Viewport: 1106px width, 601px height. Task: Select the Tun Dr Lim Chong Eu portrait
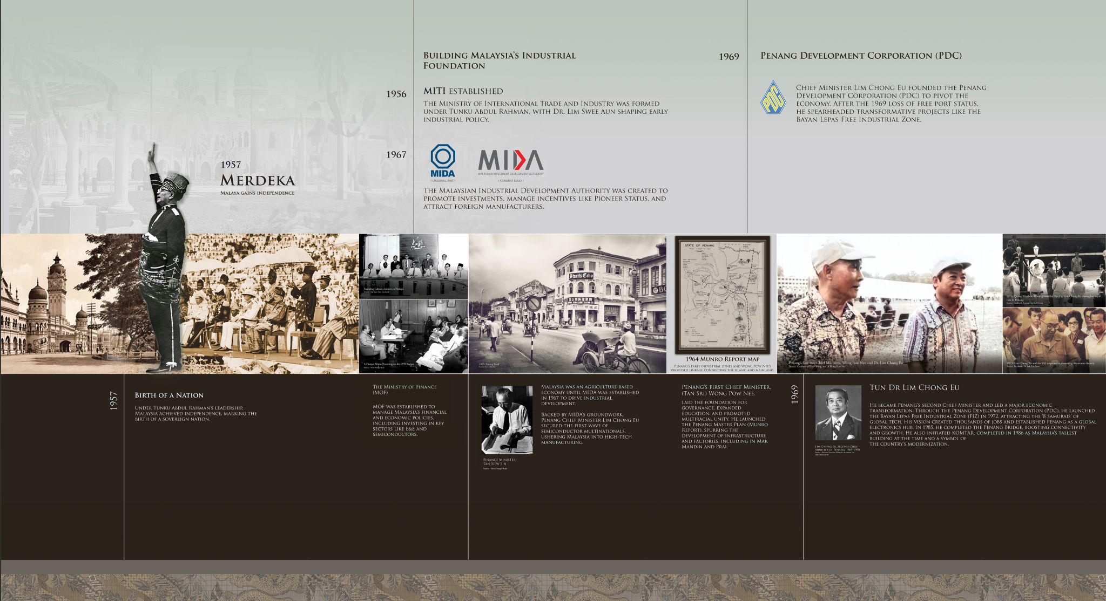pyautogui.click(x=838, y=413)
